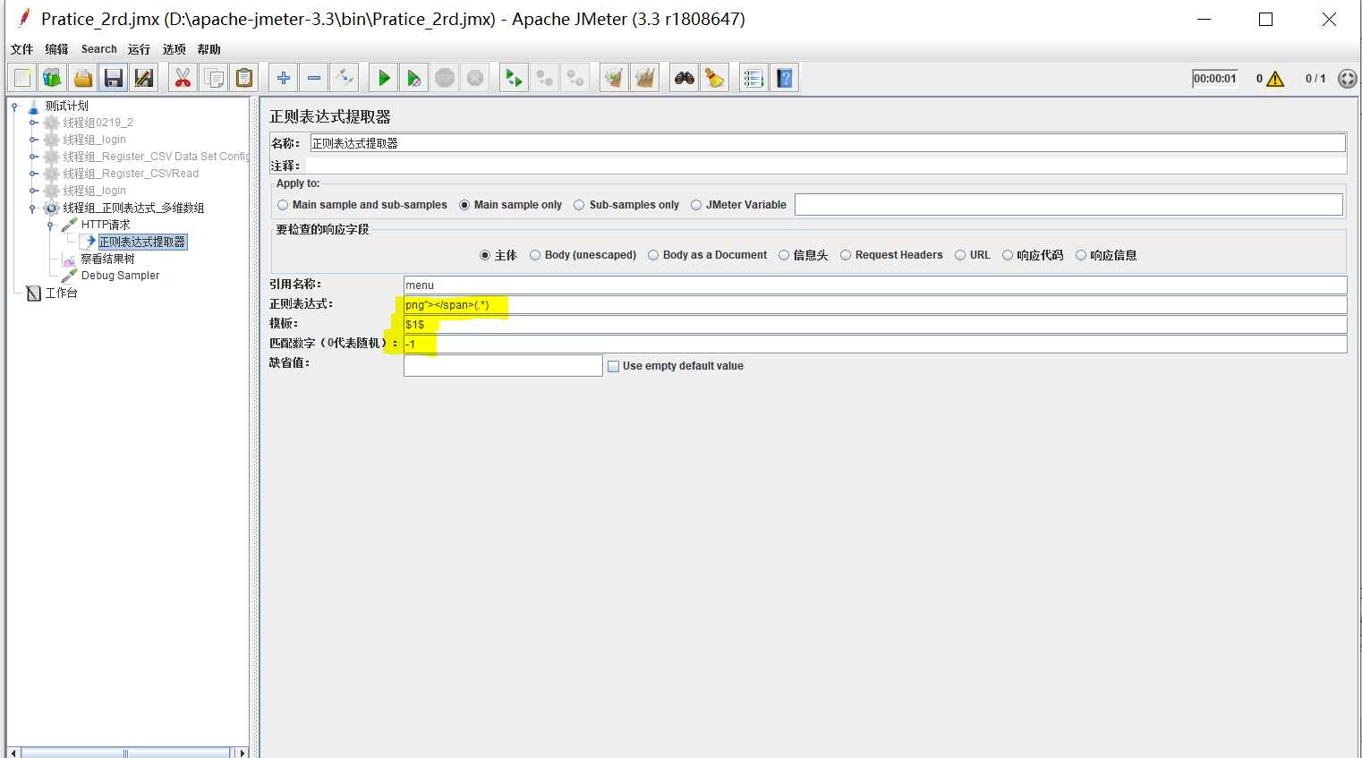
Task: Select Main sample and sub-samples radio
Action: pyautogui.click(x=283, y=205)
